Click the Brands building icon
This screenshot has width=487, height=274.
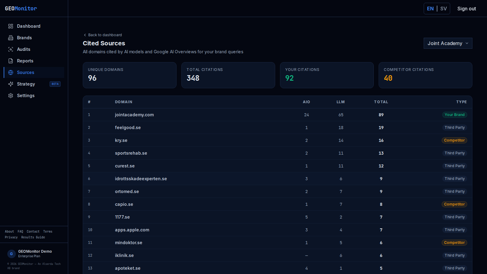11,38
